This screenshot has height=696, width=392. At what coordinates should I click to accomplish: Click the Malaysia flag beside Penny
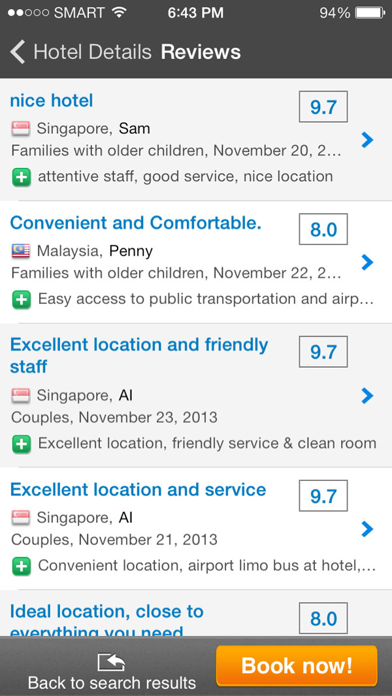pyautogui.click(x=21, y=251)
